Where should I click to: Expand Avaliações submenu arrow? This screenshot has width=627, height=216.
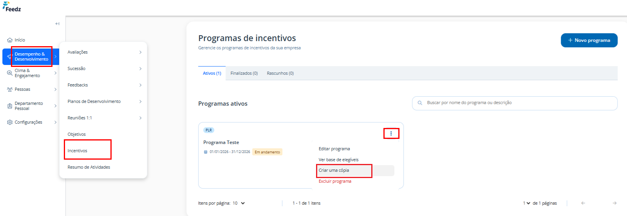point(141,52)
